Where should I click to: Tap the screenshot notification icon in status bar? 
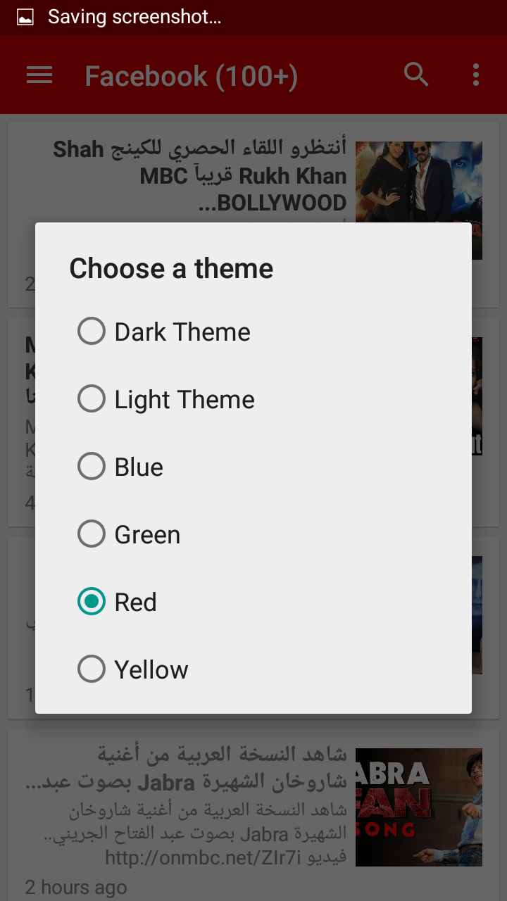(x=25, y=18)
